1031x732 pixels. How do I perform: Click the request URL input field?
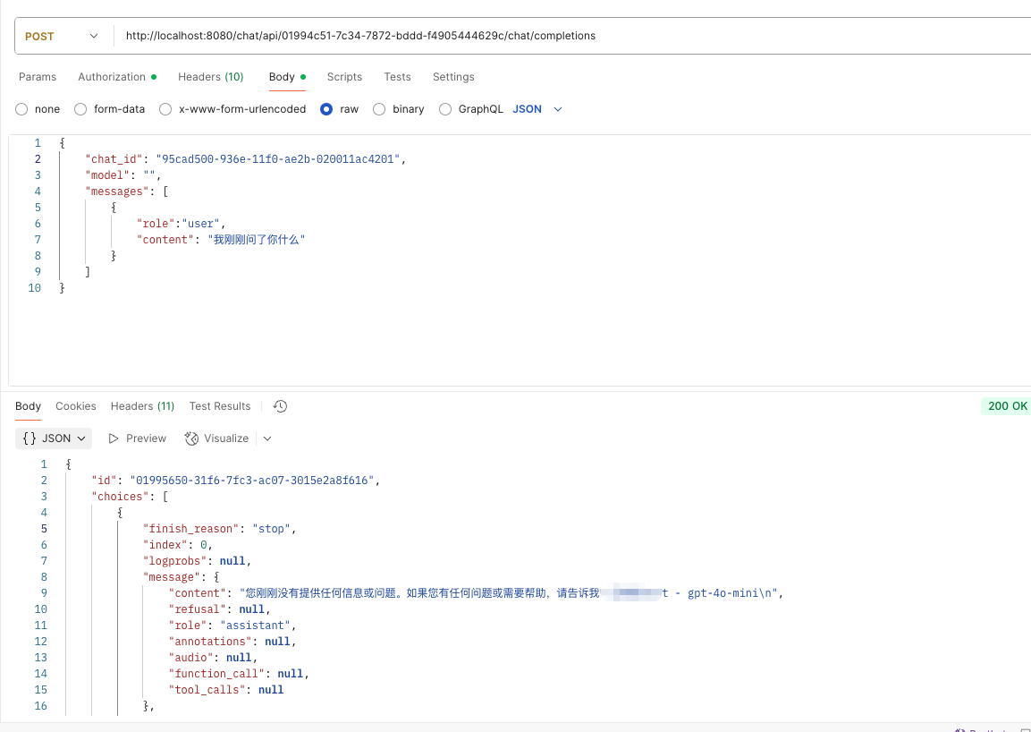tap(572, 36)
